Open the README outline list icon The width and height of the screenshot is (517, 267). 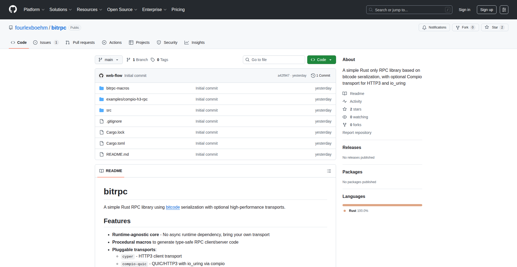(329, 171)
